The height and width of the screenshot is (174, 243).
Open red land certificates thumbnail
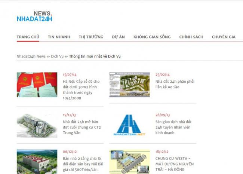pyautogui.click(x=37, y=85)
